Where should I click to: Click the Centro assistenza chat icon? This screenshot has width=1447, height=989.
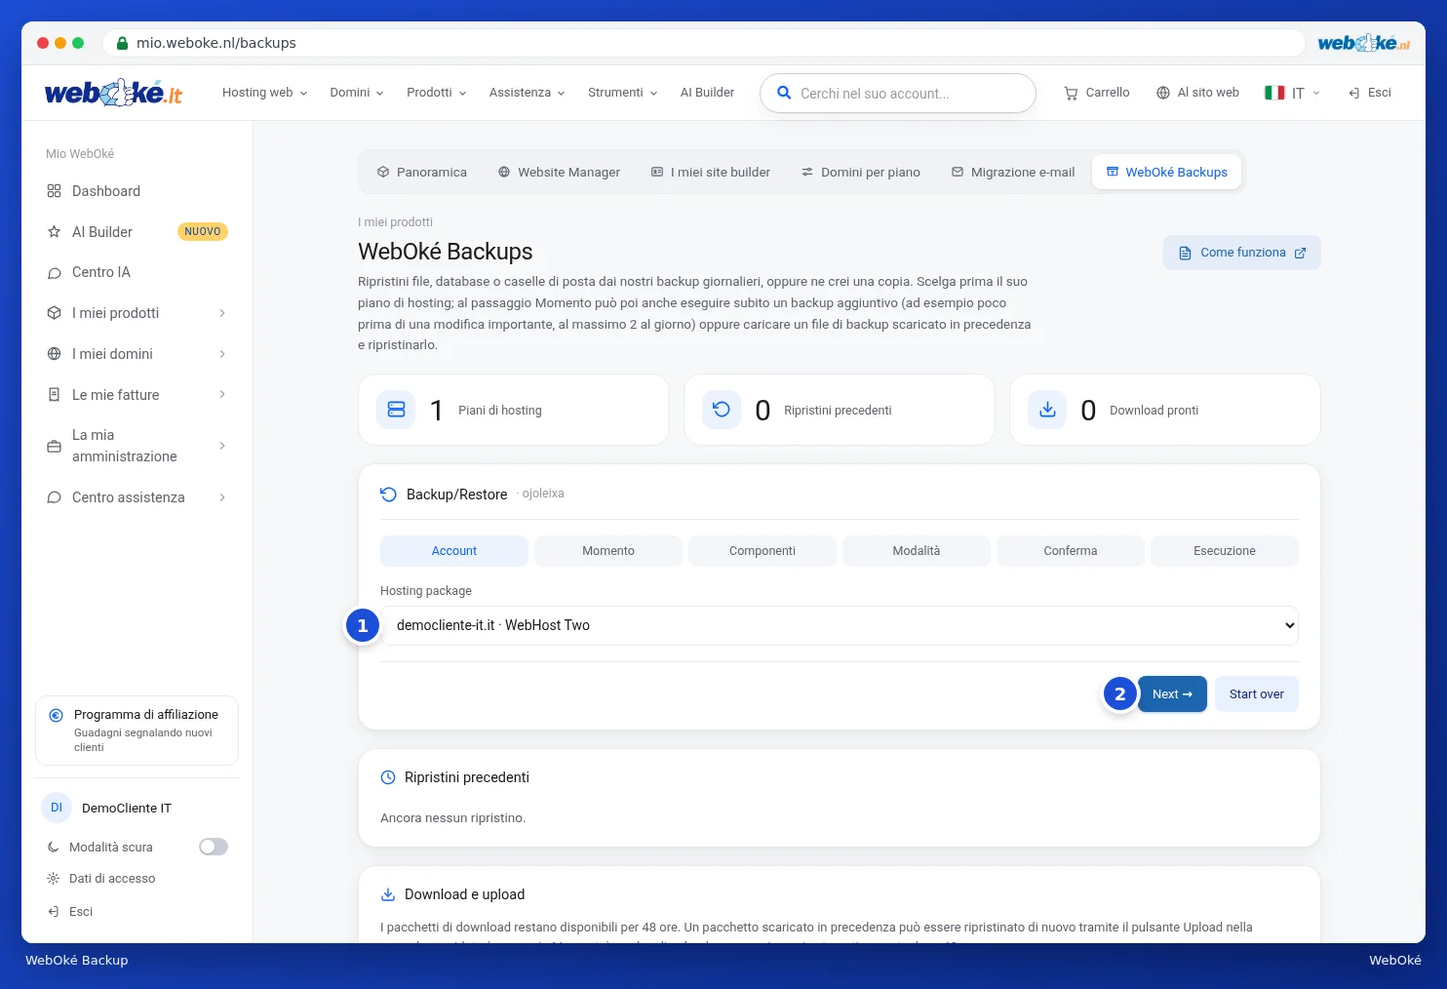55,497
